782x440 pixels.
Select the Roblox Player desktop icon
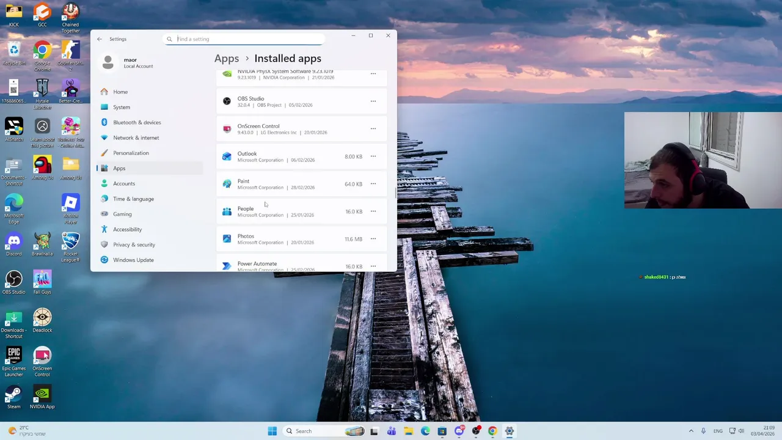click(x=70, y=209)
